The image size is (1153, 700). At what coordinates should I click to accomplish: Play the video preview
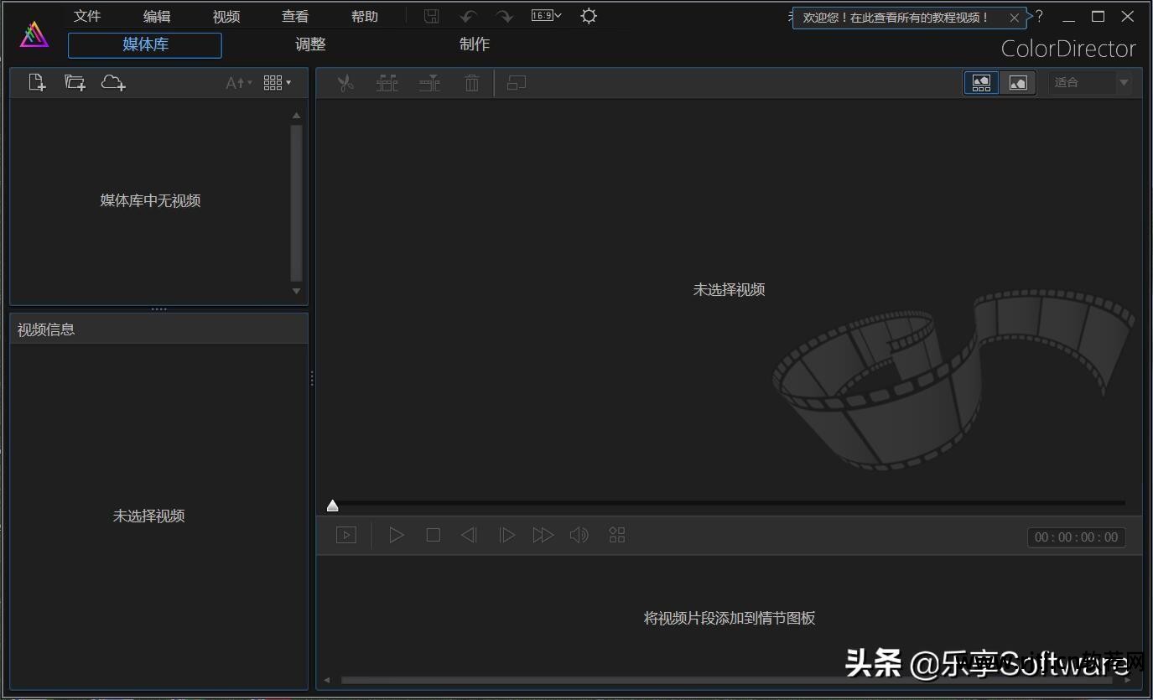[x=397, y=535]
